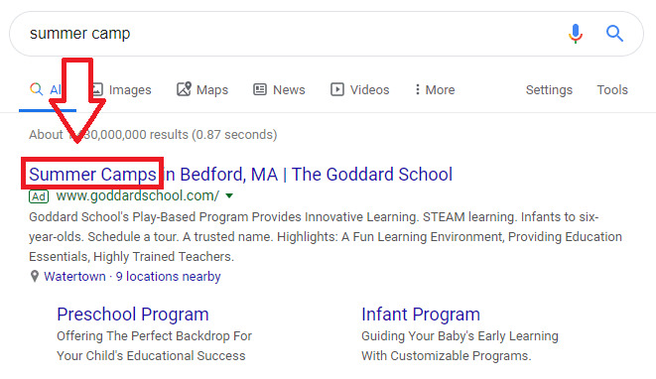Click the Images tab icon
The height and width of the screenshot is (379, 656).
point(97,89)
